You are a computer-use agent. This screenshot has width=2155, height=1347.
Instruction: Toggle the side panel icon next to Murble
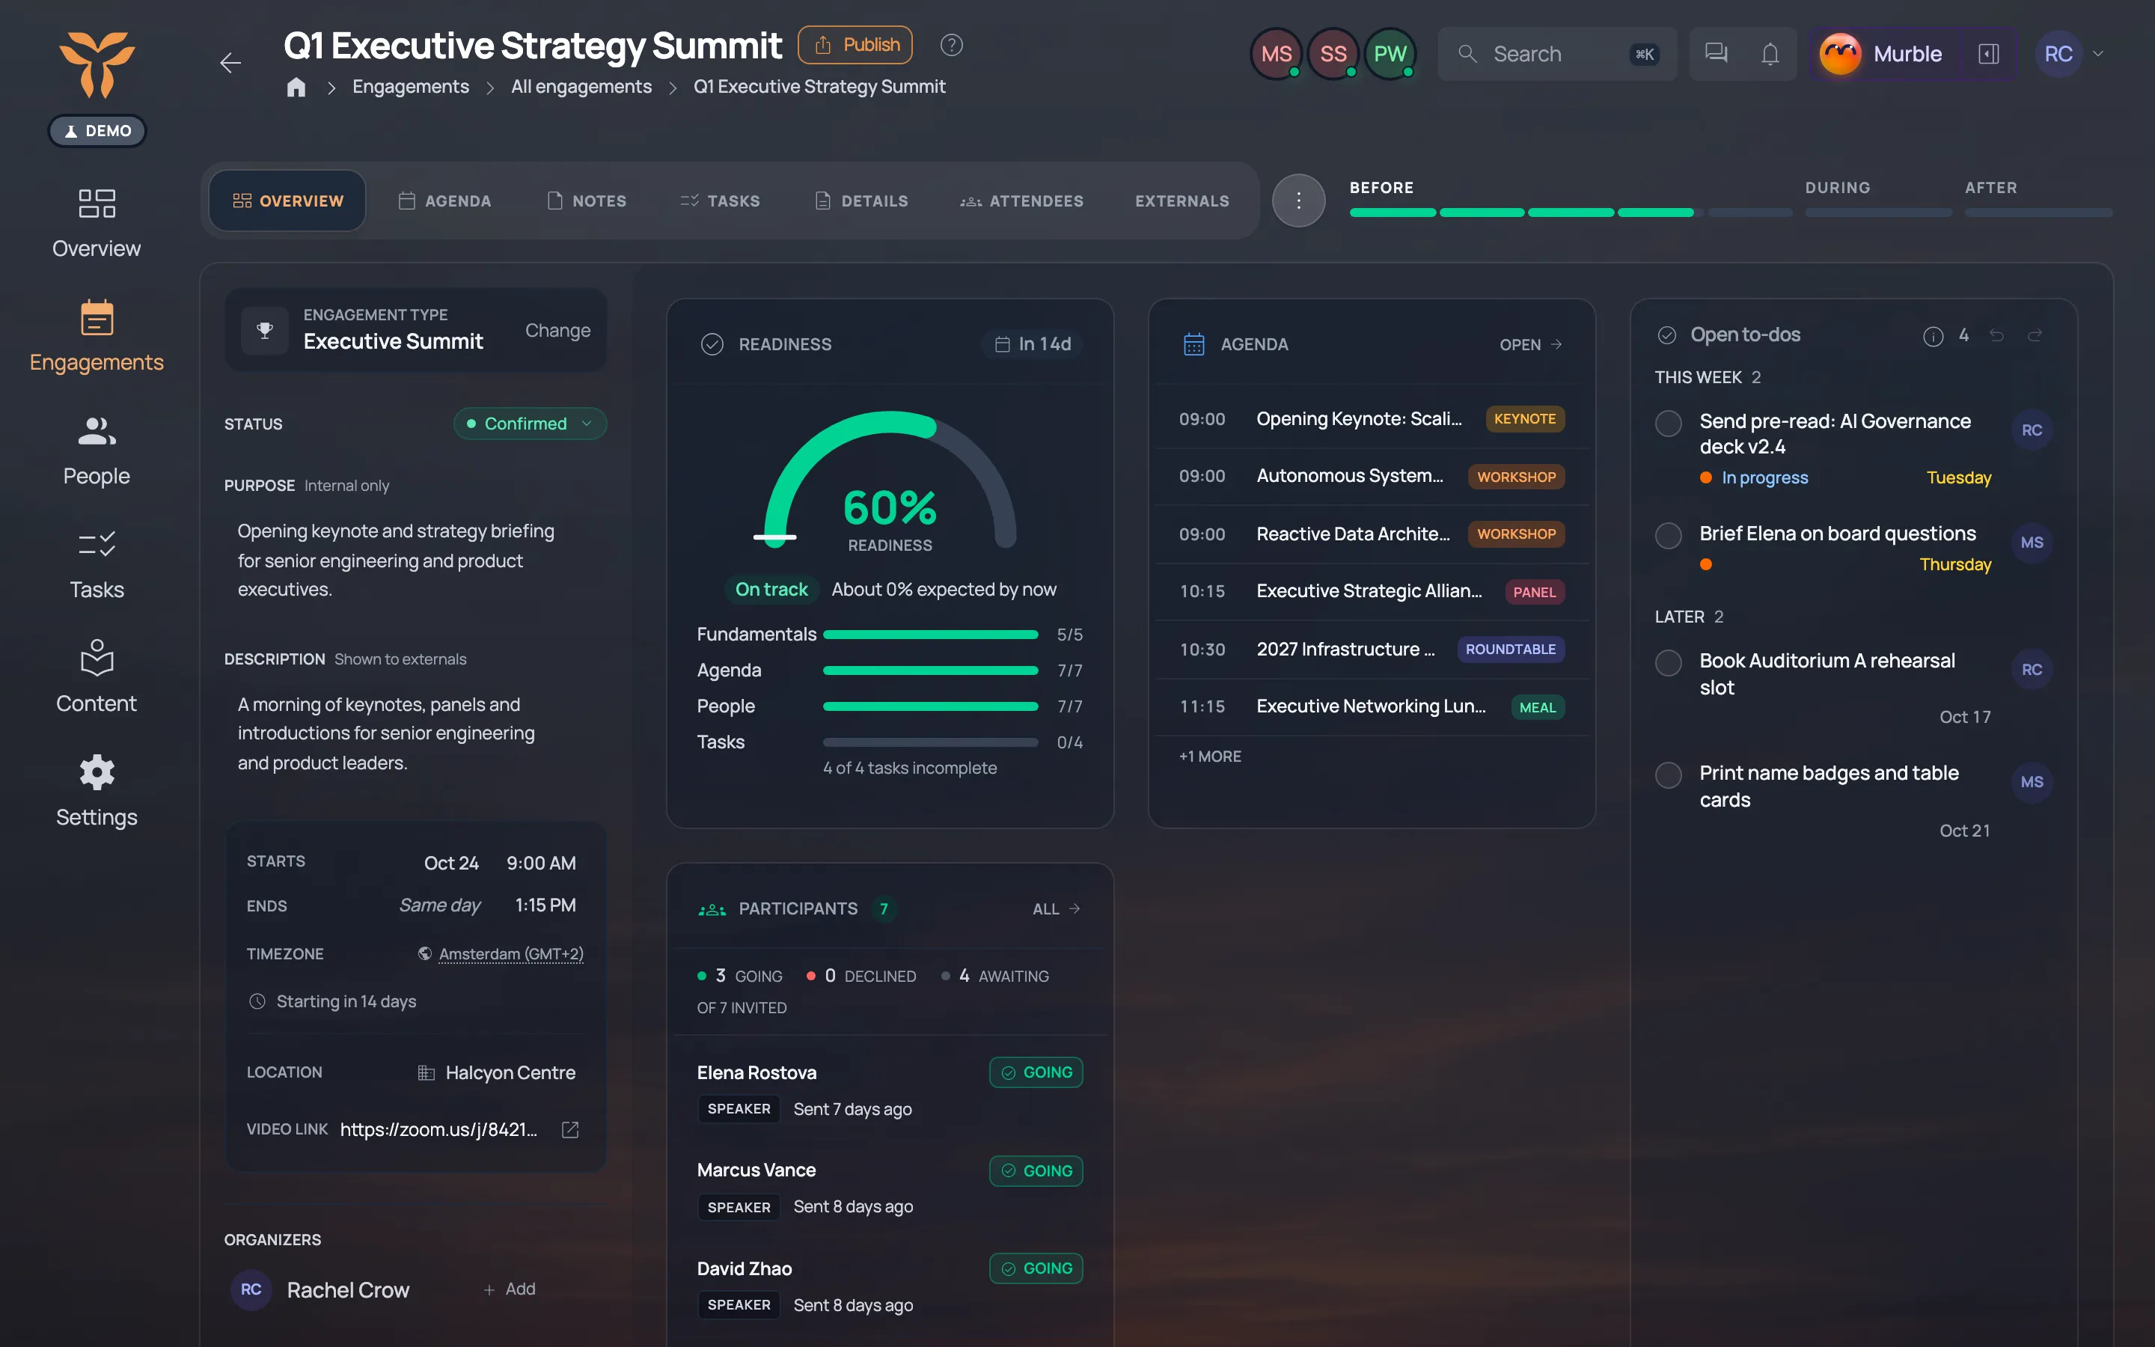1988,53
